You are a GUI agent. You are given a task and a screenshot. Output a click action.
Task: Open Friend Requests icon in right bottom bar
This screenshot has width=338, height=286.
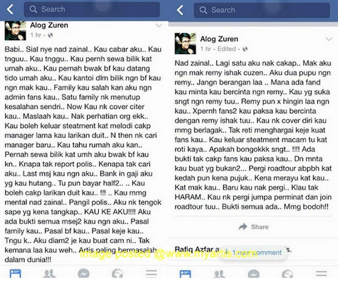click(220, 274)
